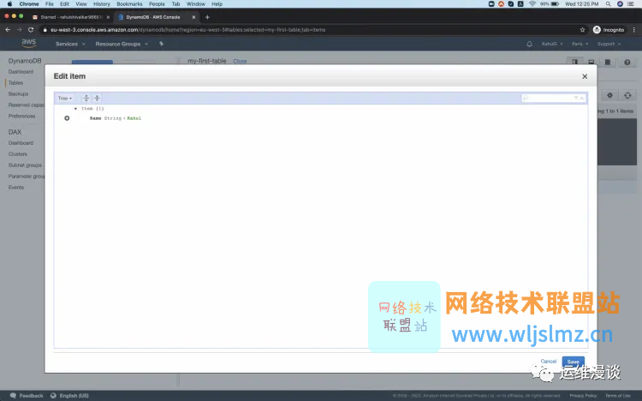
Task: Bookmark this page star icon
Action: (x=582, y=29)
